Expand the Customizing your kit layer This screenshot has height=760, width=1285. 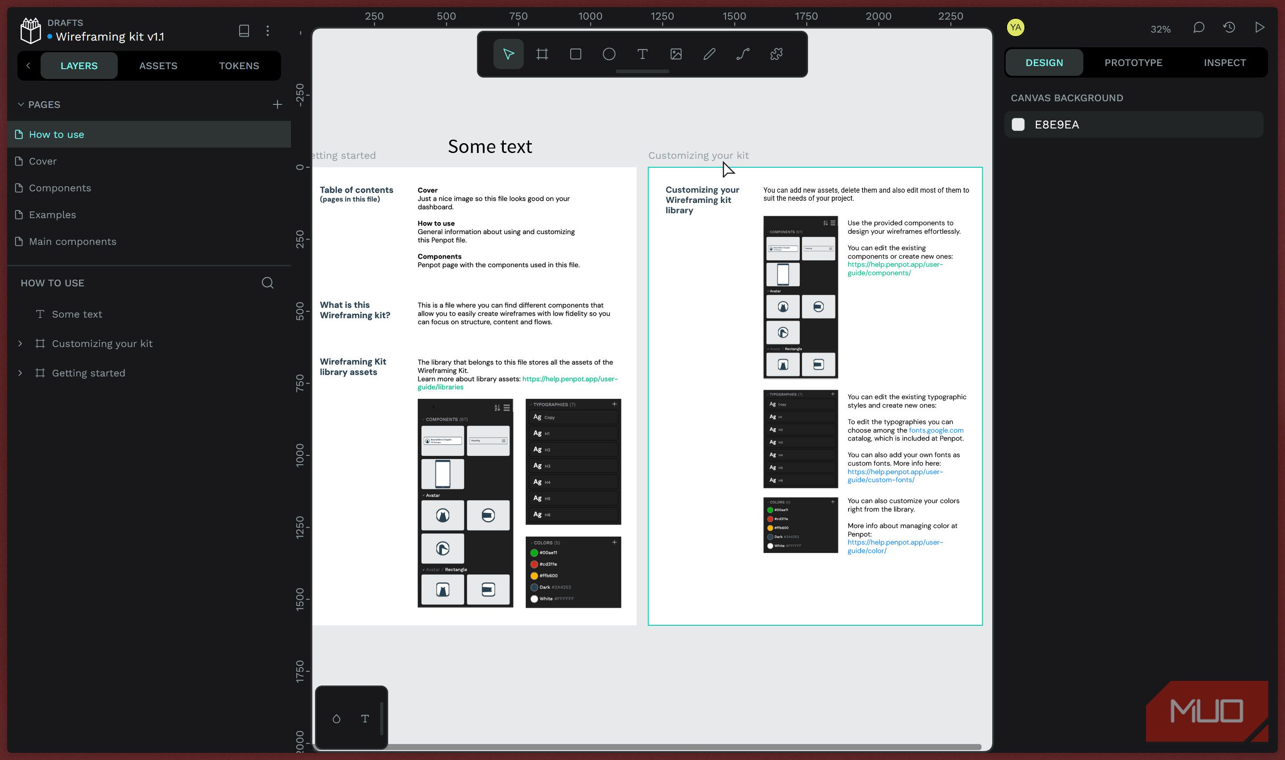tap(20, 343)
